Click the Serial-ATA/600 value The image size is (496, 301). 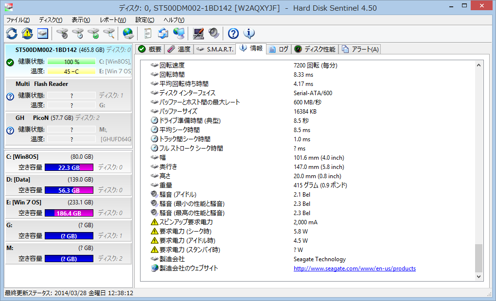tap(313, 93)
